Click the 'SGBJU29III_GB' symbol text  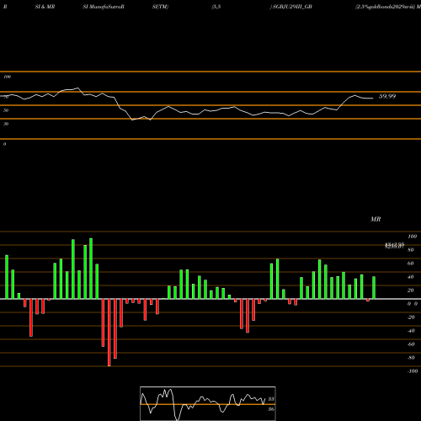[292, 7]
